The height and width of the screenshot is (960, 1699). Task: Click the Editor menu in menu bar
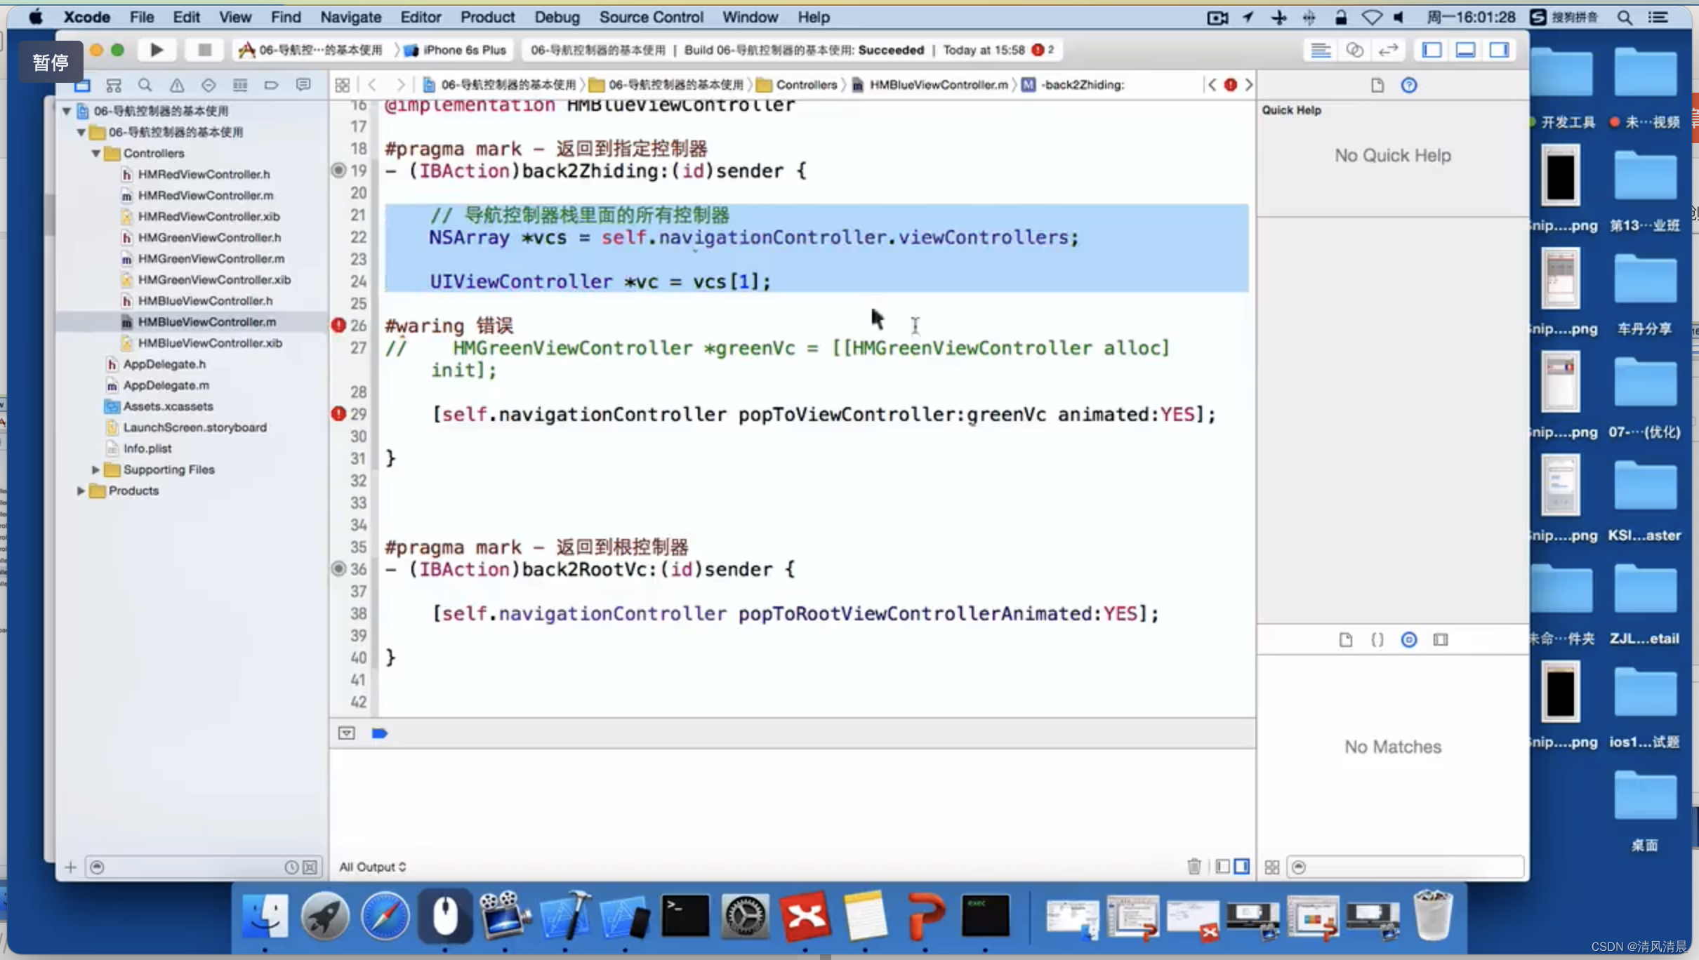419,16
